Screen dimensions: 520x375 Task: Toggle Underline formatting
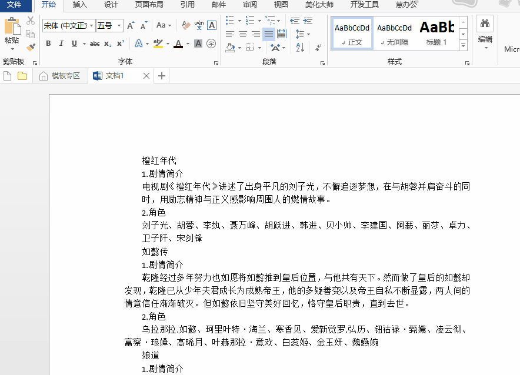click(74, 43)
